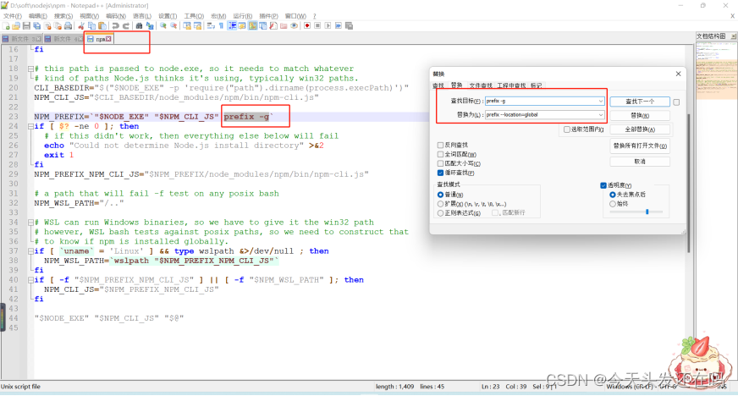Switch to the 标记 dialog tab
738x396 pixels.
point(536,85)
